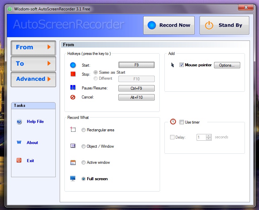Click the red square Stop icon

tap(73, 74)
